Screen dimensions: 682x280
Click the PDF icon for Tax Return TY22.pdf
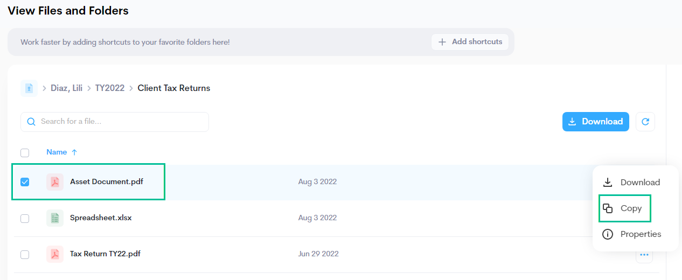click(x=55, y=254)
